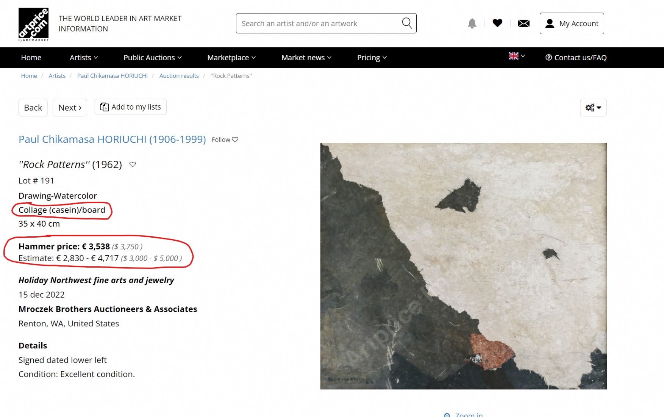Open notifications bell icon

point(472,24)
